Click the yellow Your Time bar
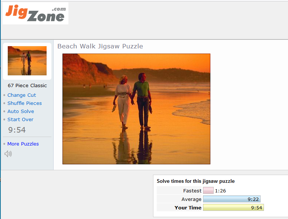Screen dimensions: 288x219 [233, 208]
